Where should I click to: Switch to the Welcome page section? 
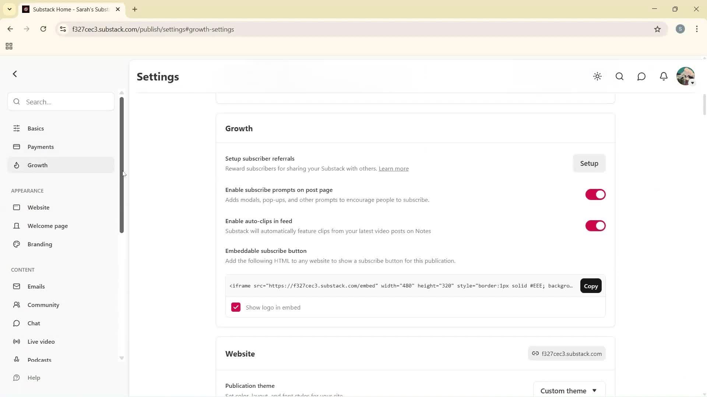pos(48,226)
